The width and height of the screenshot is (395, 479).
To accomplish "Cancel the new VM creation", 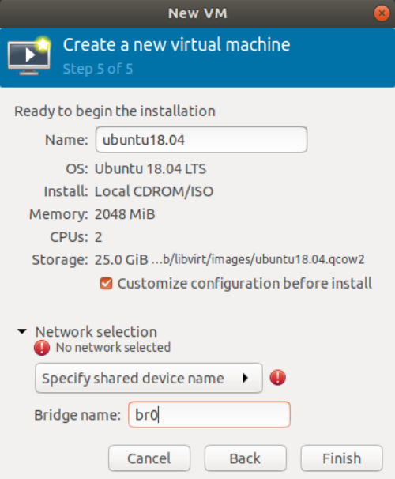I will click(x=149, y=458).
